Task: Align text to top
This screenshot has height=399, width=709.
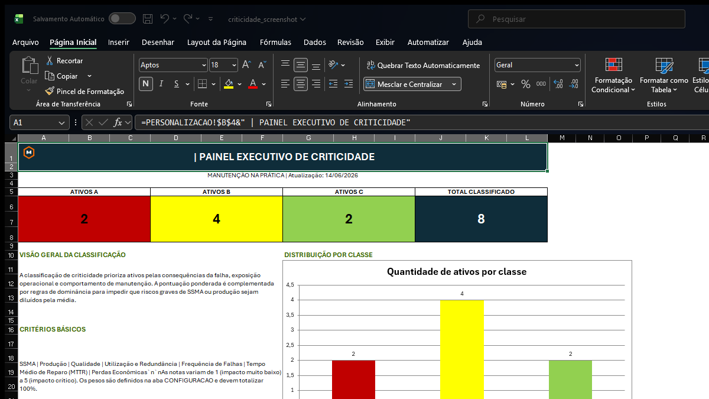Action: pos(285,65)
